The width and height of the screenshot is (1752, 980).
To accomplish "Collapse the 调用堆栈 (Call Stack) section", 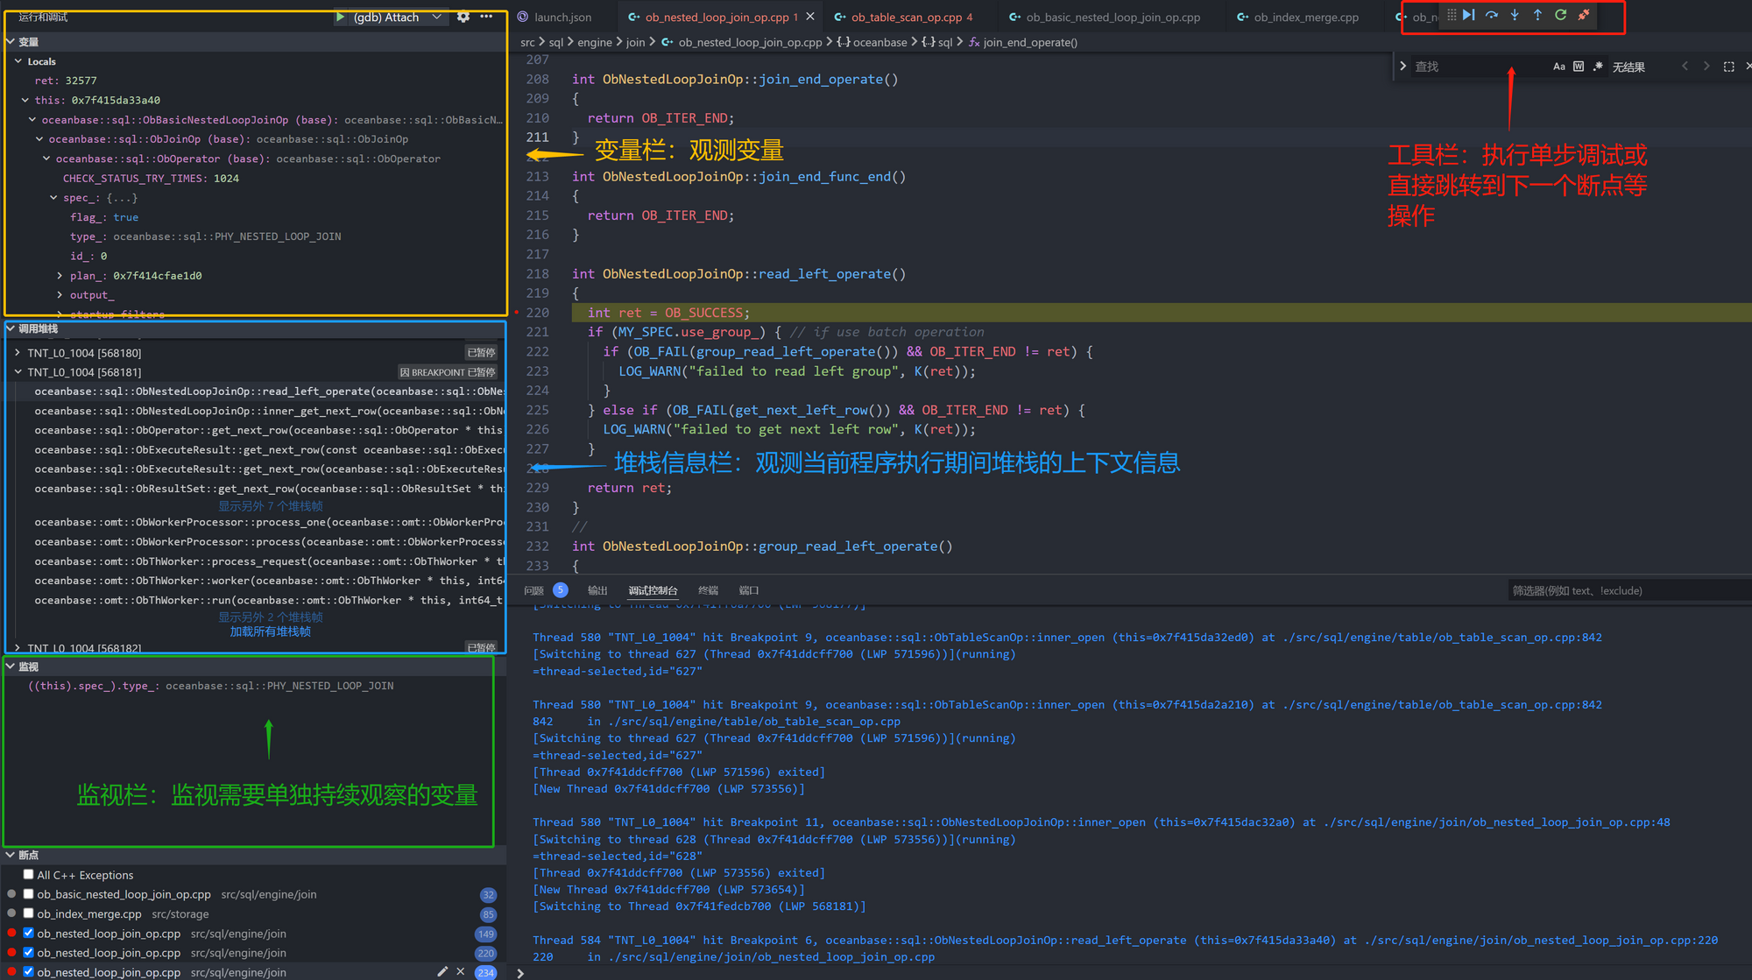I will [11, 328].
